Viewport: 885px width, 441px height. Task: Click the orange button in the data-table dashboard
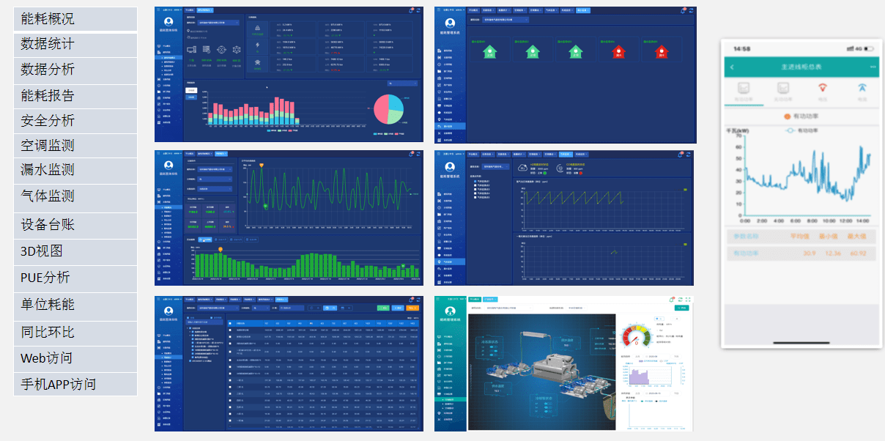click(x=413, y=308)
